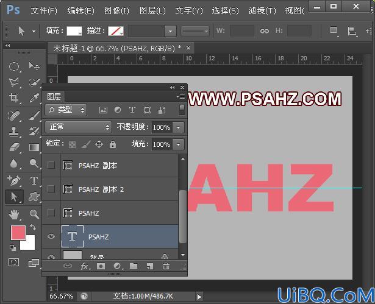Viewport: 375px width, 304px height.
Task: Create new group folder icon
Action: pos(134,266)
